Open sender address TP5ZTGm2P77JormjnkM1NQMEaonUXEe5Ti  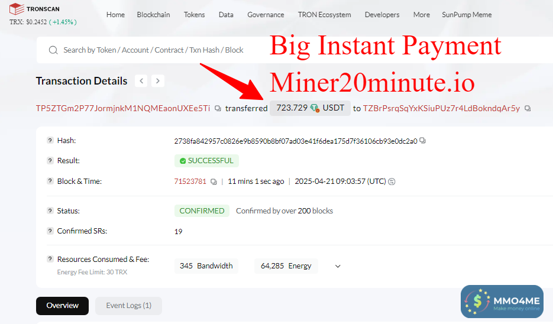click(x=123, y=108)
